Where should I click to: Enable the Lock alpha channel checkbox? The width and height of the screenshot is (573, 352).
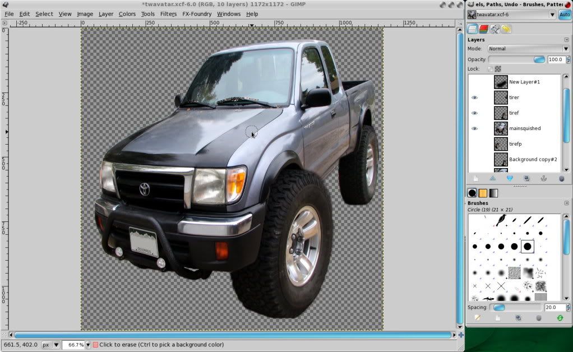(x=498, y=68)
